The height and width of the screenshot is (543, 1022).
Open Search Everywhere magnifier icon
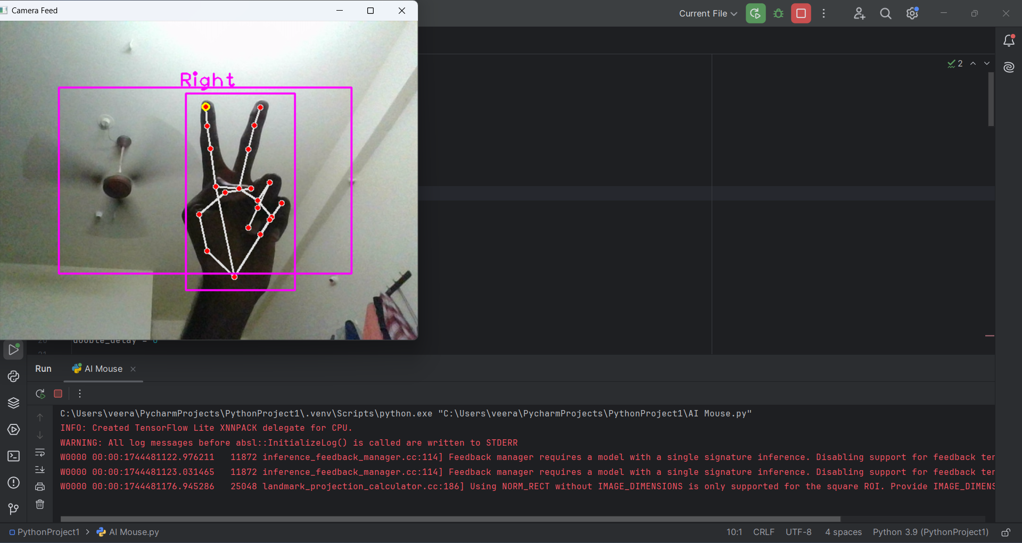(x=885, y=13)
